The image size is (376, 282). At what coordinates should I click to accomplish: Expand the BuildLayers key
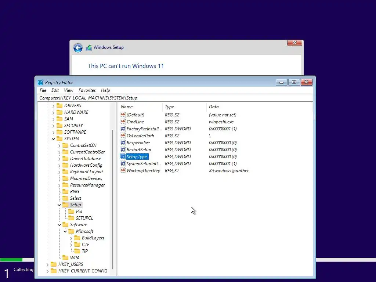coord(71,238)
